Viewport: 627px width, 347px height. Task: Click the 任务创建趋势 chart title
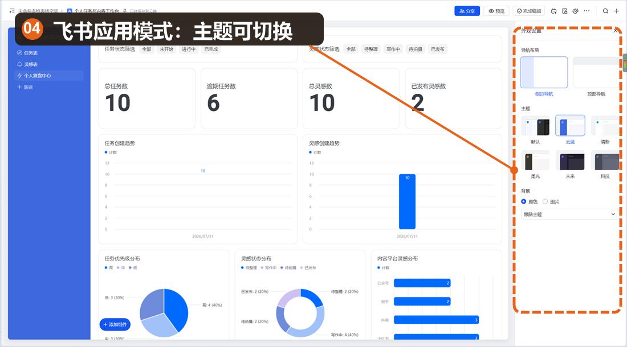click(x=120, y=143)
